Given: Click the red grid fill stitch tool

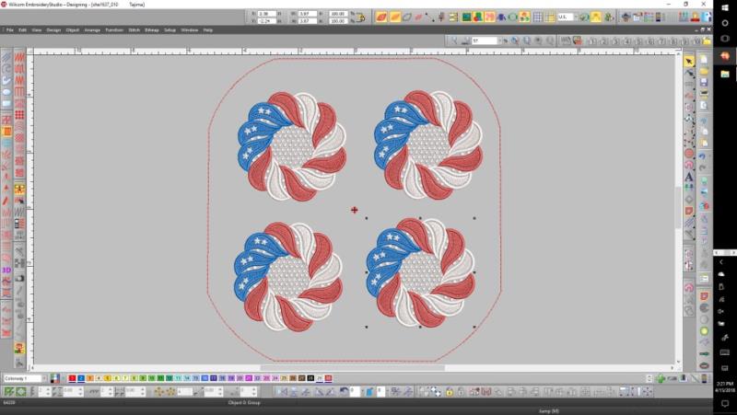Looking at the screenshot, I should (19, 114).
